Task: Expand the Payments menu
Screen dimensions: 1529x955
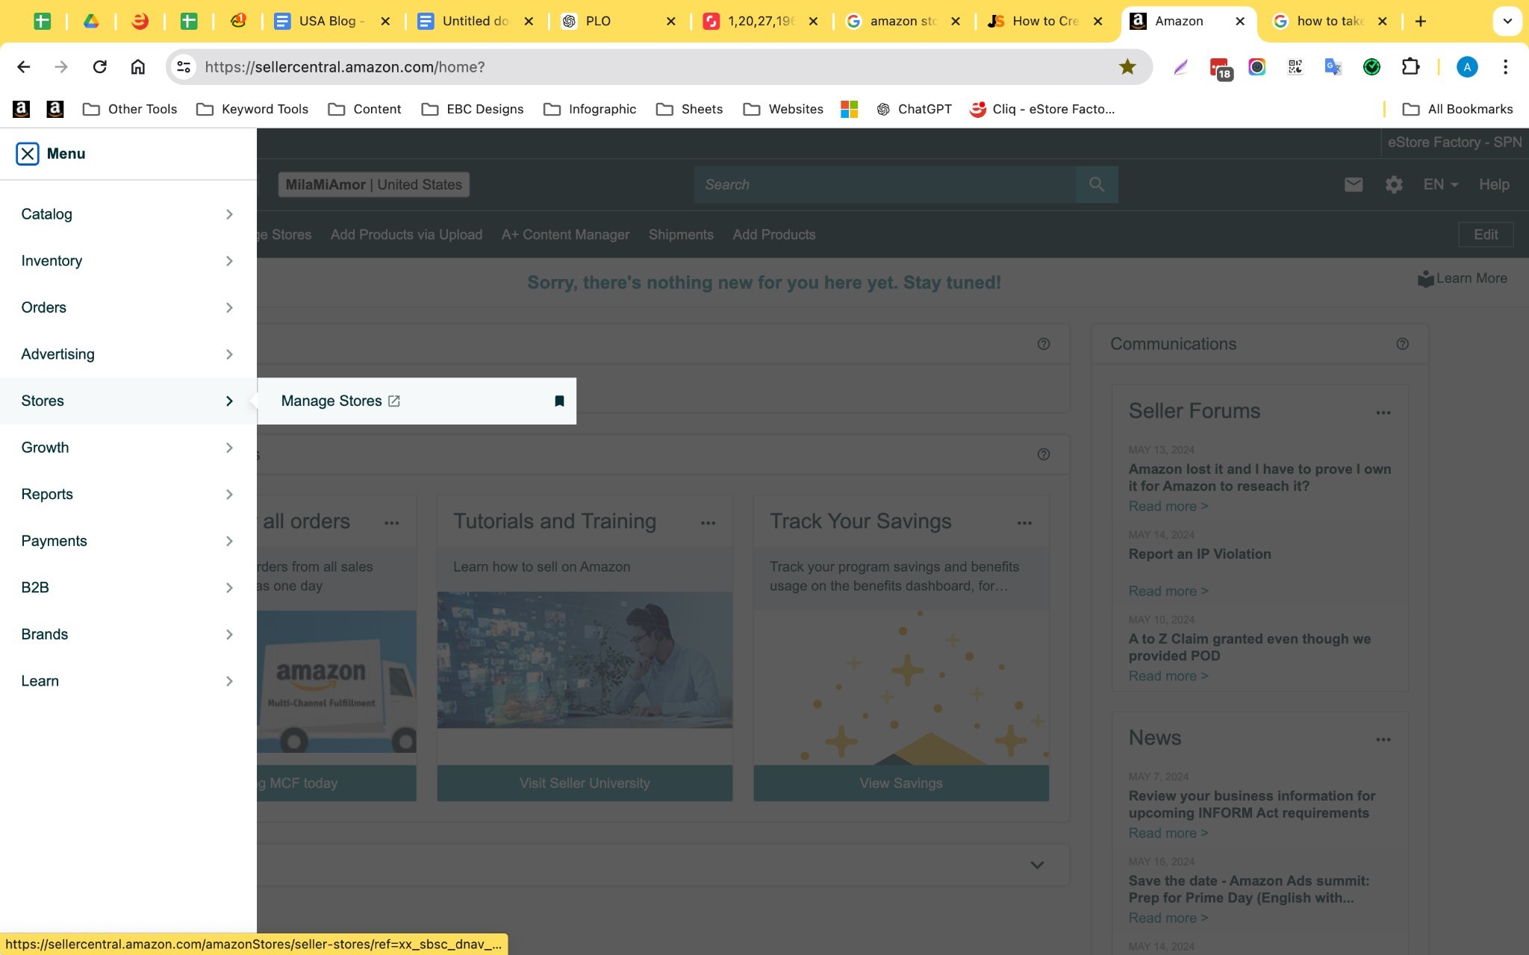Action: coord(128,541)
